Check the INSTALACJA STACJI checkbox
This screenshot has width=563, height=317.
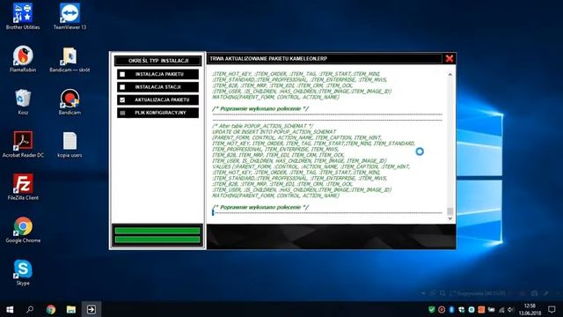(x=122, y=87)
